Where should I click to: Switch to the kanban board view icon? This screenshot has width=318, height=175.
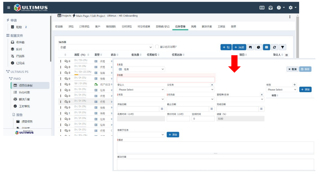coord(250,47)
